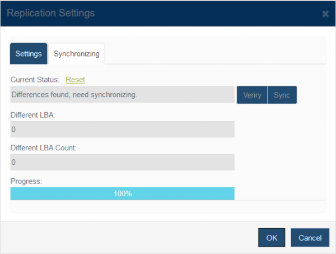Image resolution: width=336 pixels, height=254 pixels.
Task: Switch to the Settings tab
Action: (x=29, y=54)
